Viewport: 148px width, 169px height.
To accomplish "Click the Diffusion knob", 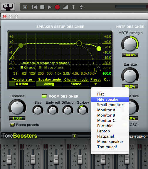I will tap(68, 110).
